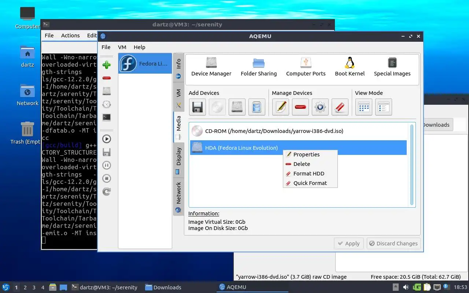Screen dimensions: 469x293
Task: Click the device list vertical scrollbar
Action: point(412,165)
